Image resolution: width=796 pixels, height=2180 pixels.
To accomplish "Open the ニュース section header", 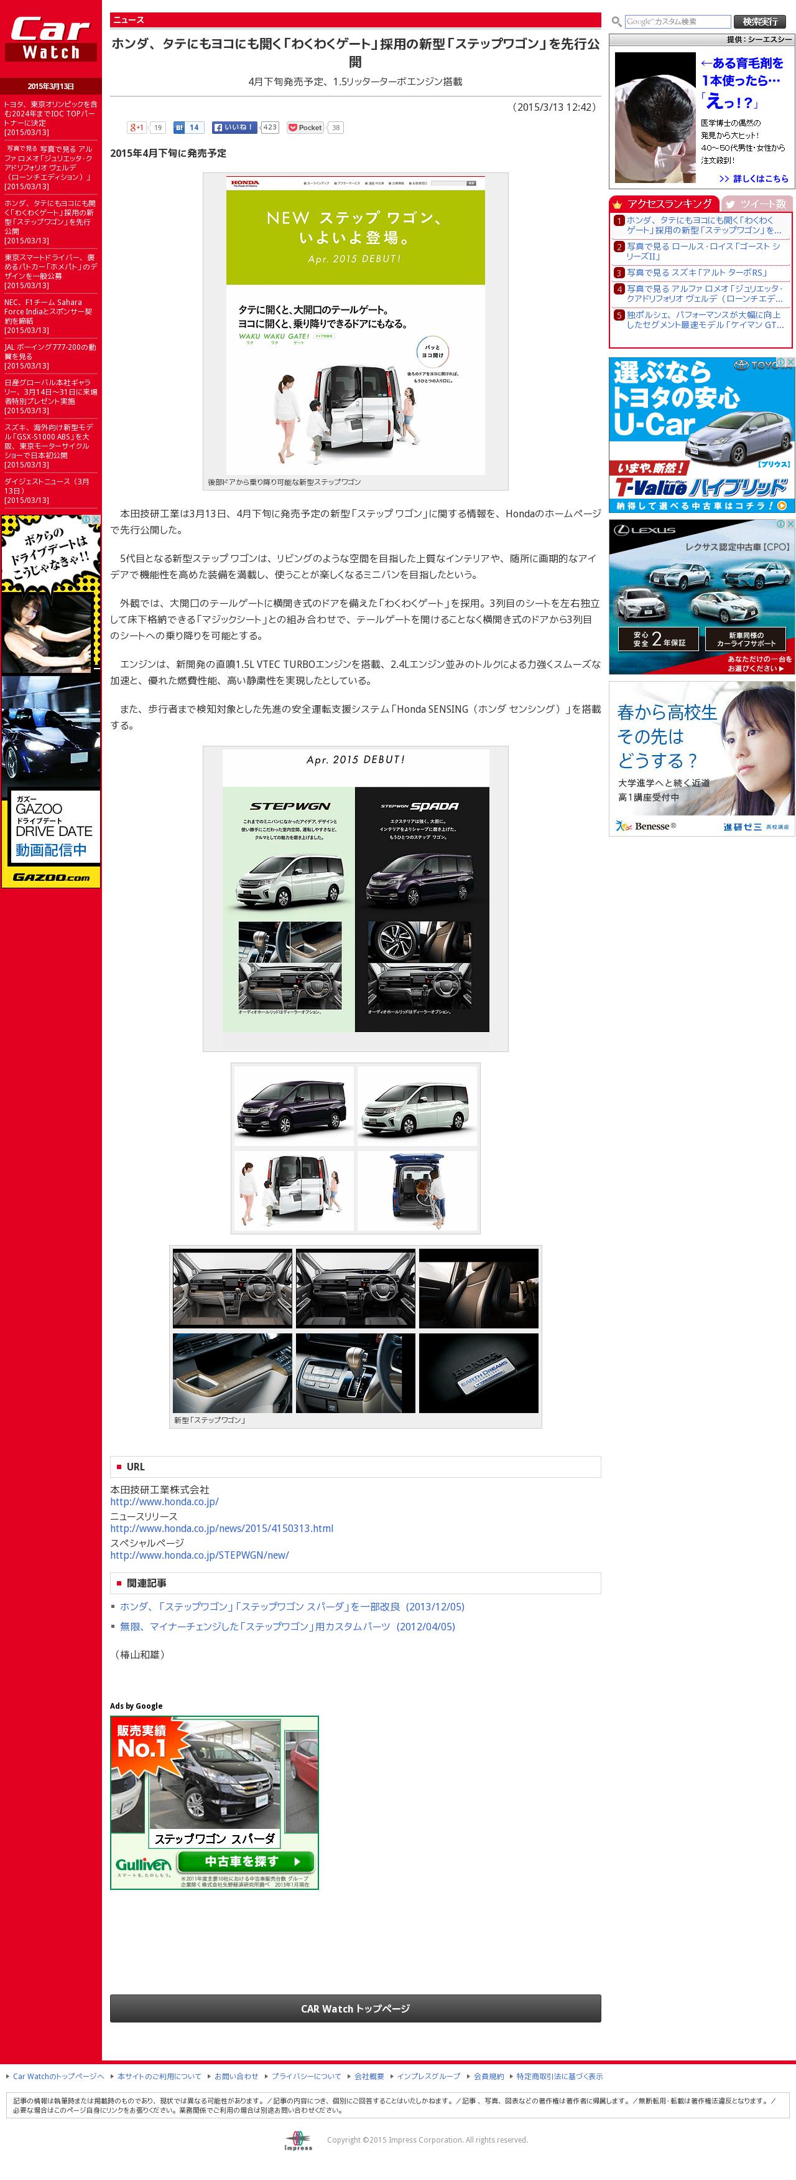I will (x=355, y=19).
